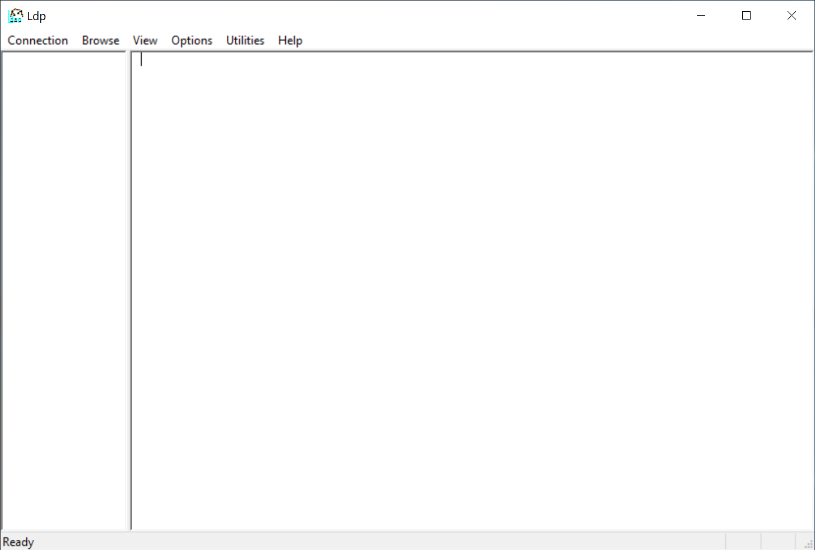Click the Ldp application icon in title bar

tap(16, 16)
